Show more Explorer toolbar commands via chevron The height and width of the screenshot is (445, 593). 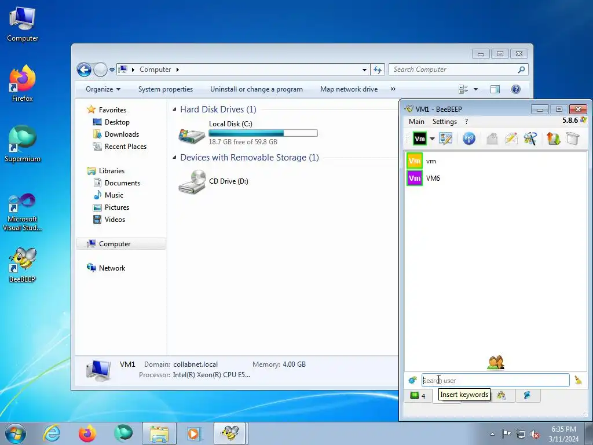tap(393, 89)
